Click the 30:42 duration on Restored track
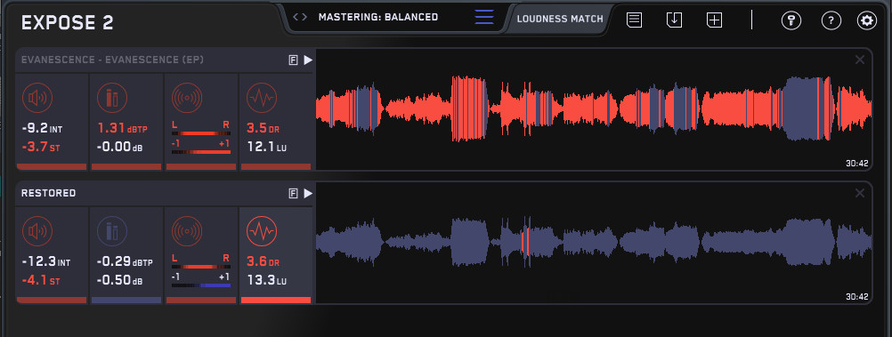This screenshot has width=892, height=337. click(x=856, y=297)
